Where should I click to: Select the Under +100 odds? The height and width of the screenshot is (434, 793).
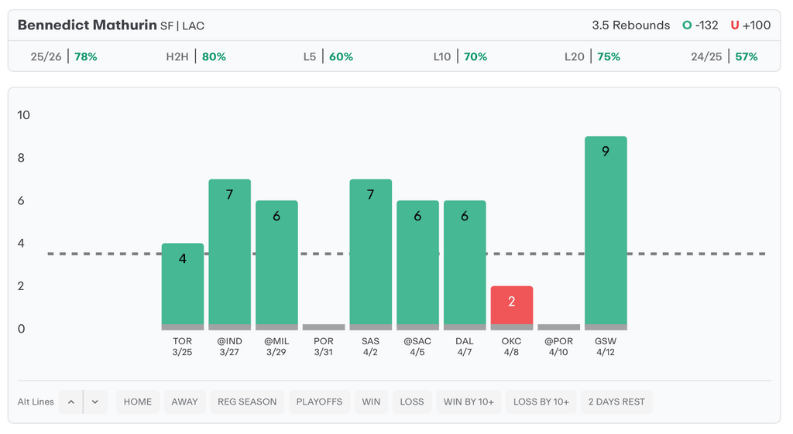pyautogui.click(x=750, y=26)
